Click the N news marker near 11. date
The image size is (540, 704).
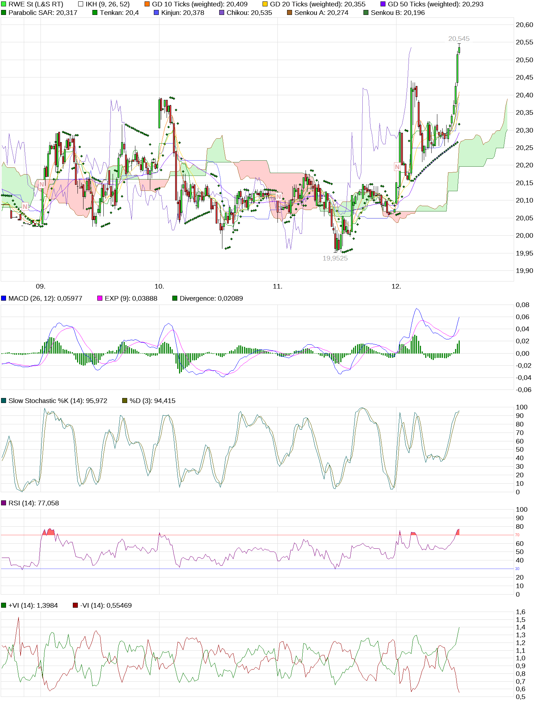coord(279,197)
